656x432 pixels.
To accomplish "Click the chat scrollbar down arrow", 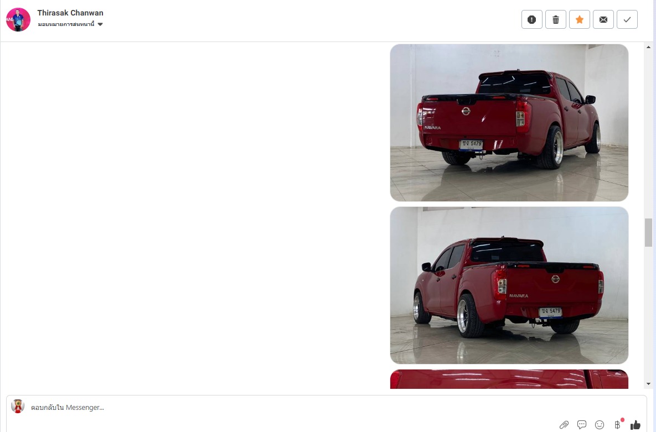I will (x=648, y=383).
